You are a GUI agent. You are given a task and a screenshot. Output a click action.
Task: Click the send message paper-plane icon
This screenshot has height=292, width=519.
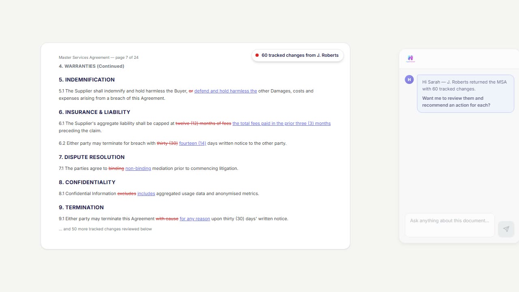[506, 229]
